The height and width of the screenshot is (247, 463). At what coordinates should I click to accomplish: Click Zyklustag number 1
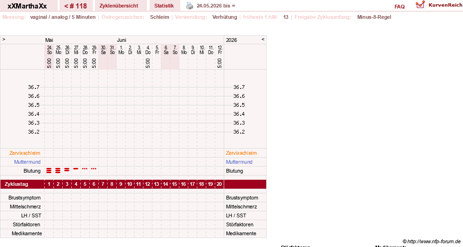coord(49,184)
